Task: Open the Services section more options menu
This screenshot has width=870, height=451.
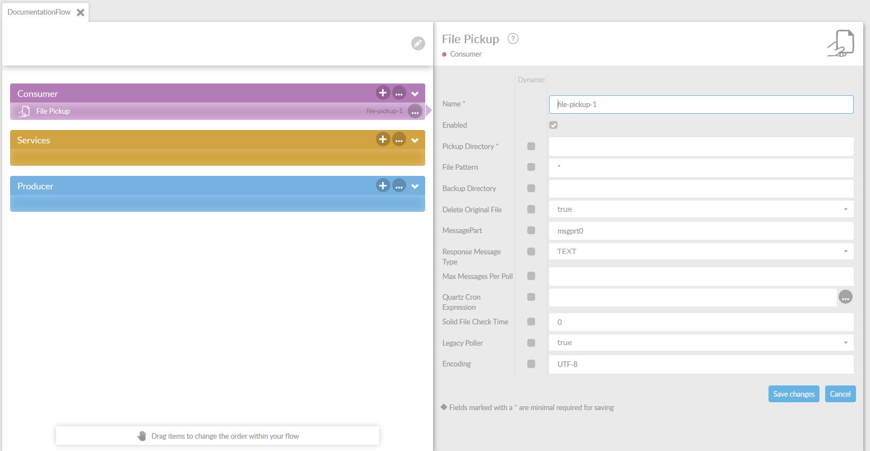Action: pyautogui.click(x=399, y=140)
